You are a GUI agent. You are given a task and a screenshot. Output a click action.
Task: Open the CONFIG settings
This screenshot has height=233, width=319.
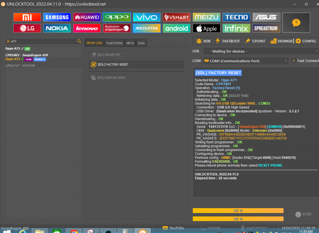coord(306,41)
